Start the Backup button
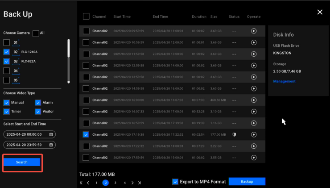 [247, 181]
